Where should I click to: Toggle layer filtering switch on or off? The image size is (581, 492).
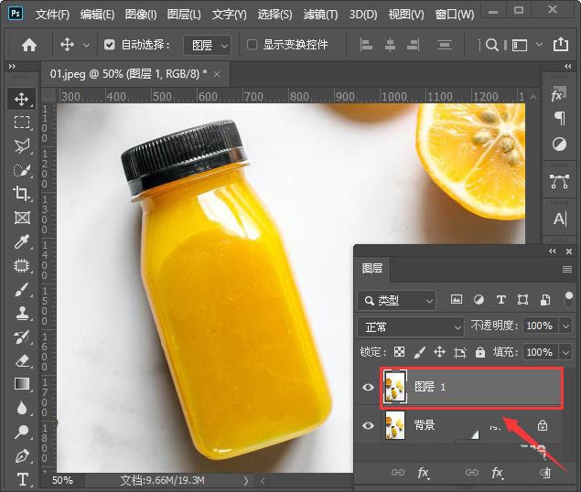pyautogui.click(x=568, y=299)
